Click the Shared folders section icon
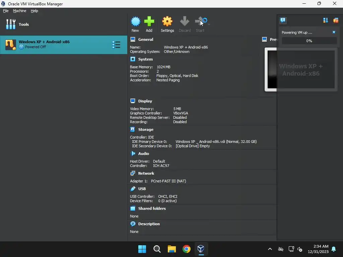Image resolution: width=343 pixels, height=257 pixels. pos(133,208)
